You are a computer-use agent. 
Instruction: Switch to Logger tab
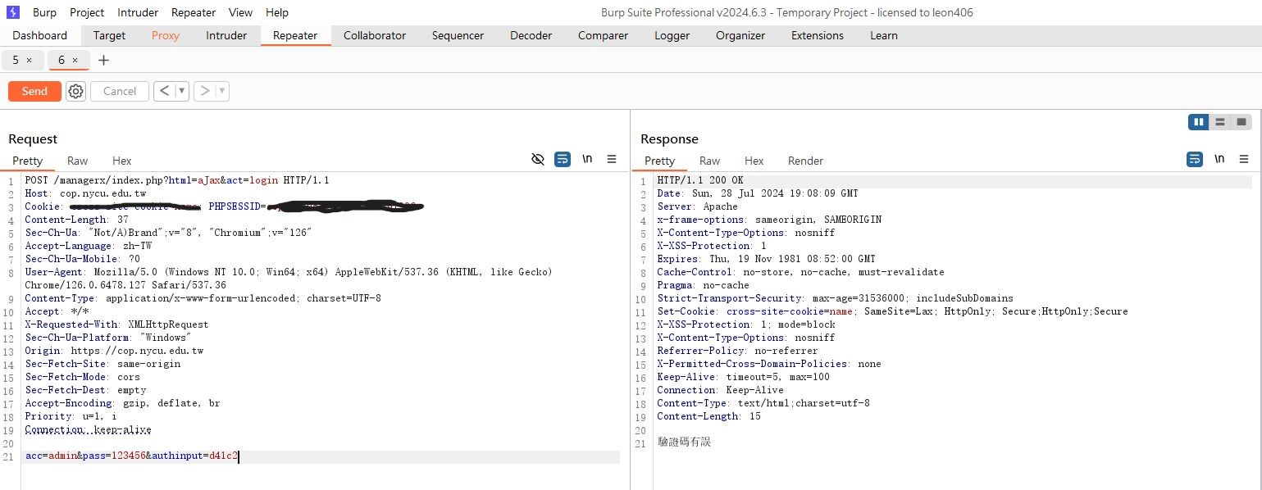point(672,35)
